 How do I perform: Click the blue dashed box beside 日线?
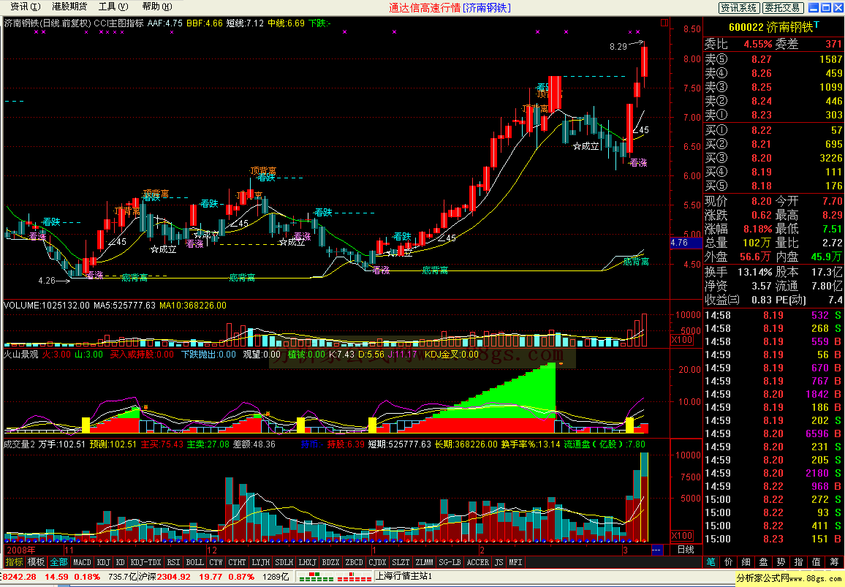coord(657,550)
